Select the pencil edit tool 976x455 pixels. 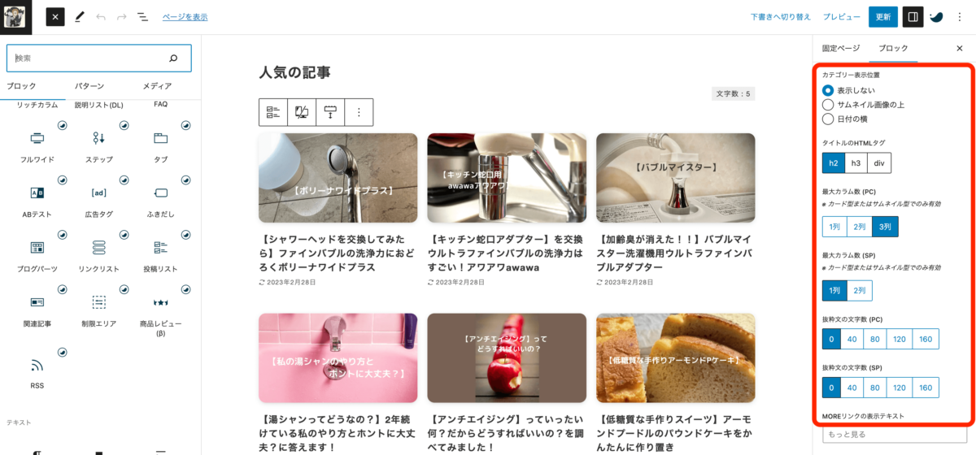79,16
